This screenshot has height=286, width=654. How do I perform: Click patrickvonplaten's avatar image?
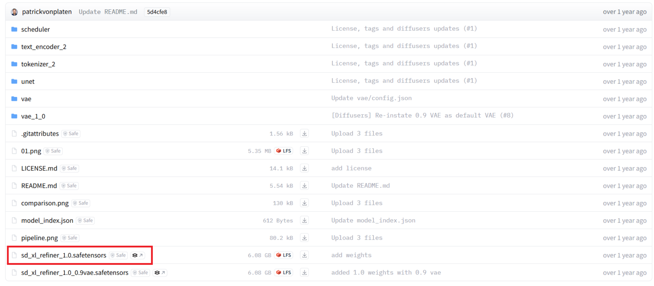[14, 12]
